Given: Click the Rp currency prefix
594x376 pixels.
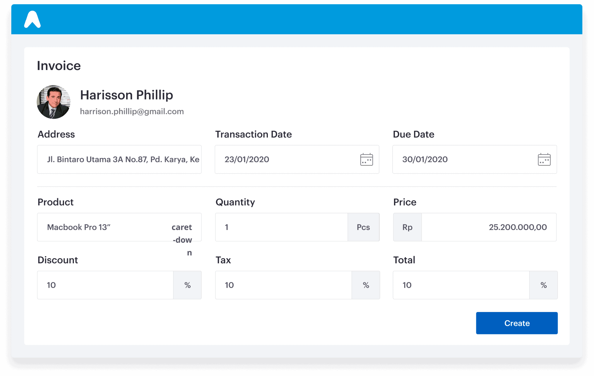Looking at the screenshot, I should [x=407, y=227].
